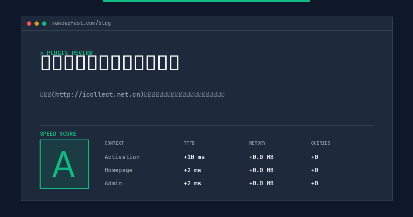Viewport: 413px width, 217px height.
Task: Click the Admin memory value +0.0 MB
Action: tap(261, 183)
